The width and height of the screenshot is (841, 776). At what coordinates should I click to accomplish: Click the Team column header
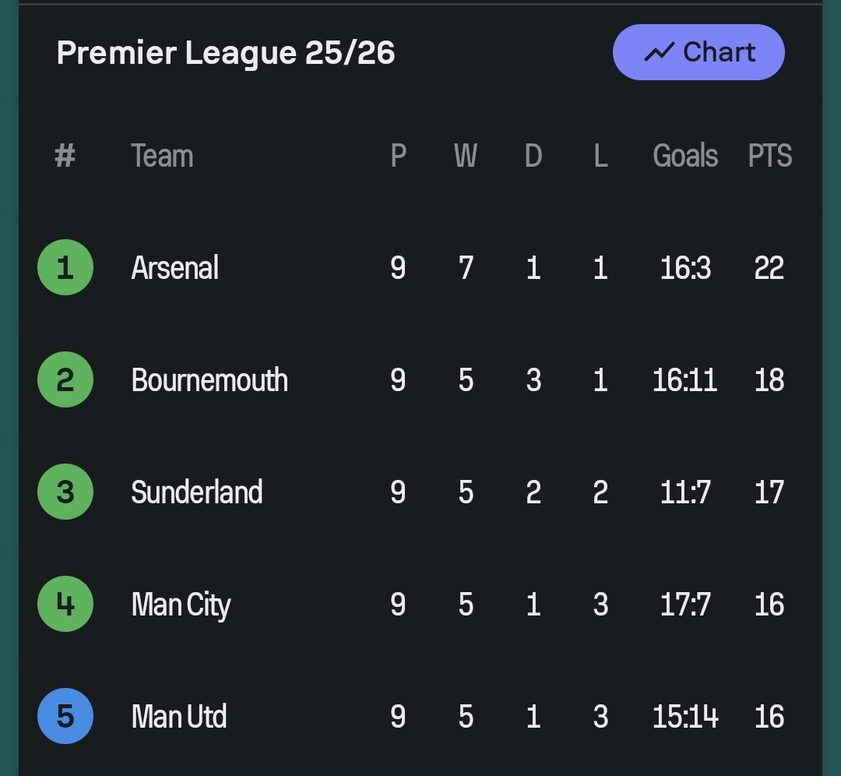pyautogui.click(x=162, y=156)
